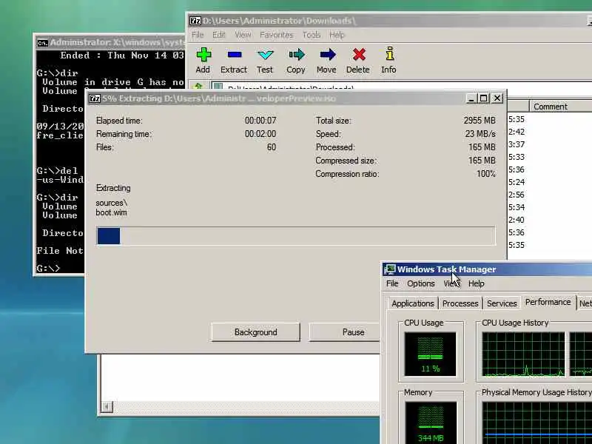
Task: Open the View menu in 7-Zip
Action: (x=243, y=35)
